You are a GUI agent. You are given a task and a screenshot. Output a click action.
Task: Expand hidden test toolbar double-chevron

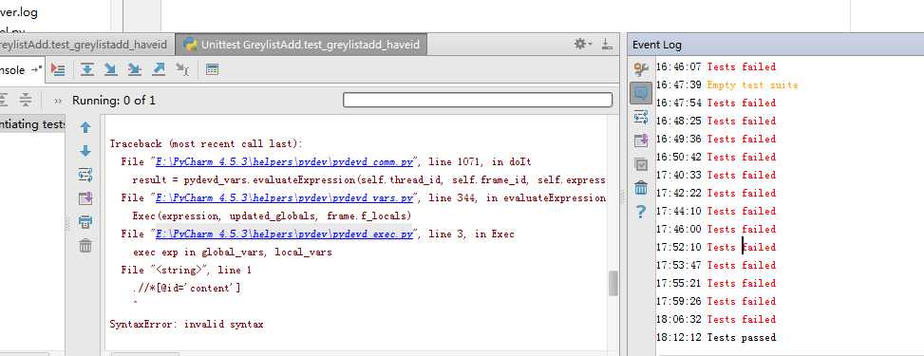pyautogui.click(x=58, y=101)
